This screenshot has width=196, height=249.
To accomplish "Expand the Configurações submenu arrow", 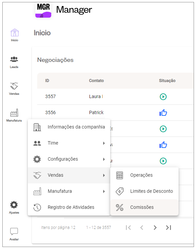I will pyautogui.click(x=104, y=159).
